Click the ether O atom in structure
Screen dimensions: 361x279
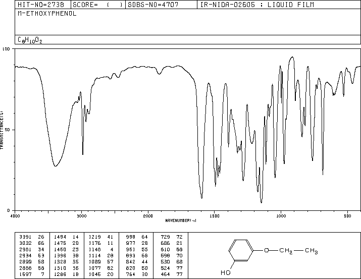(x=267, y=250)
